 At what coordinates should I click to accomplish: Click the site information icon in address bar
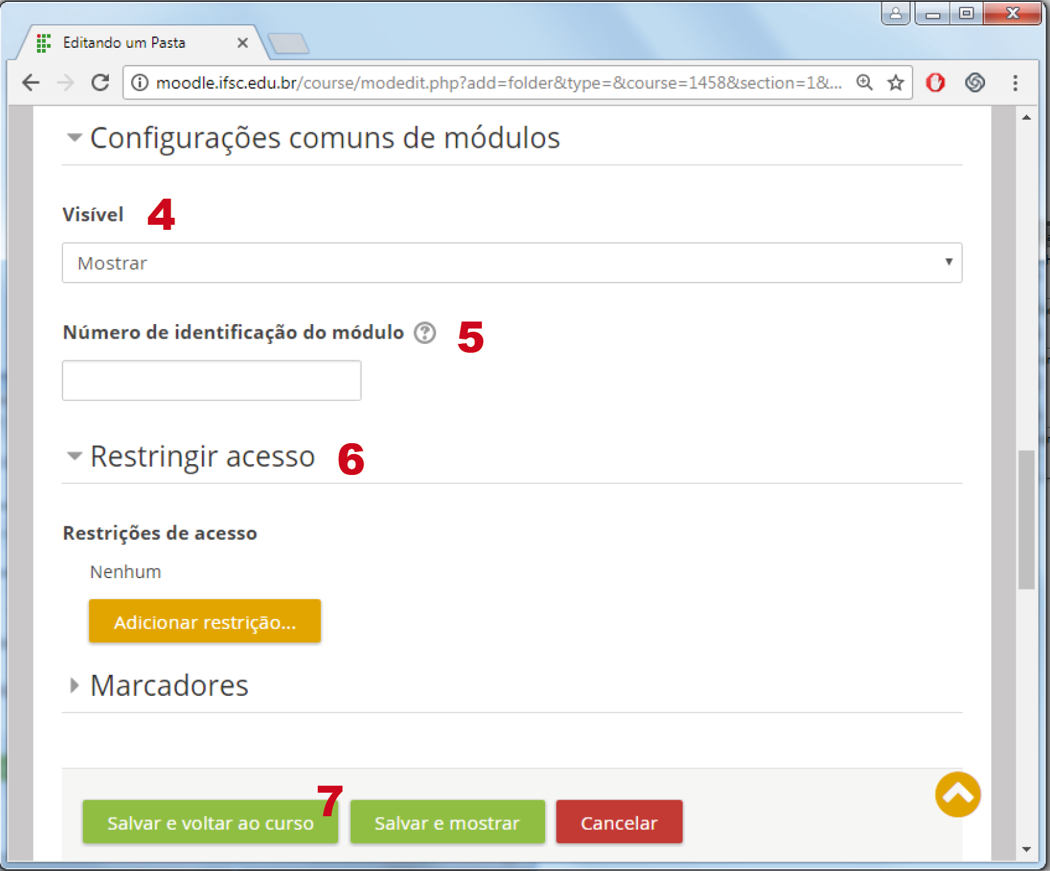tap(139, 83)
